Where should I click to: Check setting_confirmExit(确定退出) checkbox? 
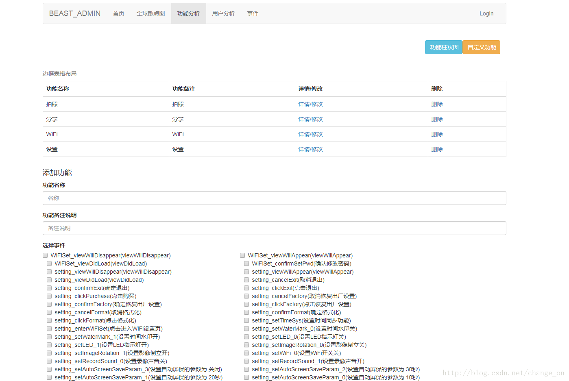[49, 288]
